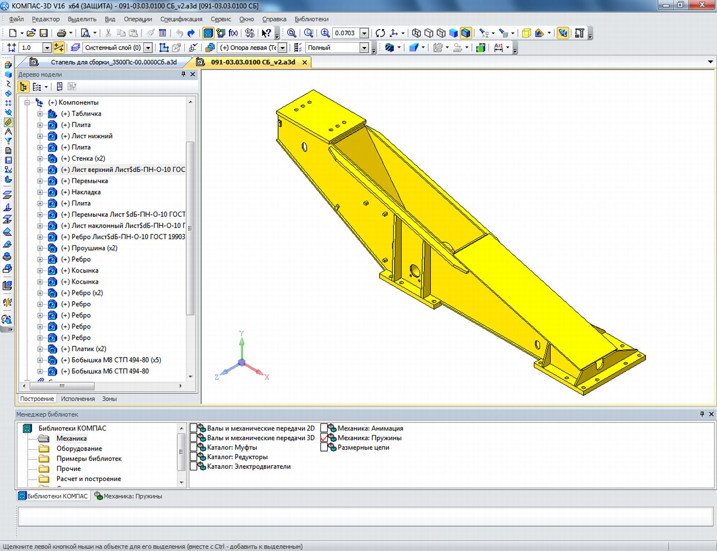Select the Wireframe display mode icon
This screenshot has width=717, height=551.
416,33
